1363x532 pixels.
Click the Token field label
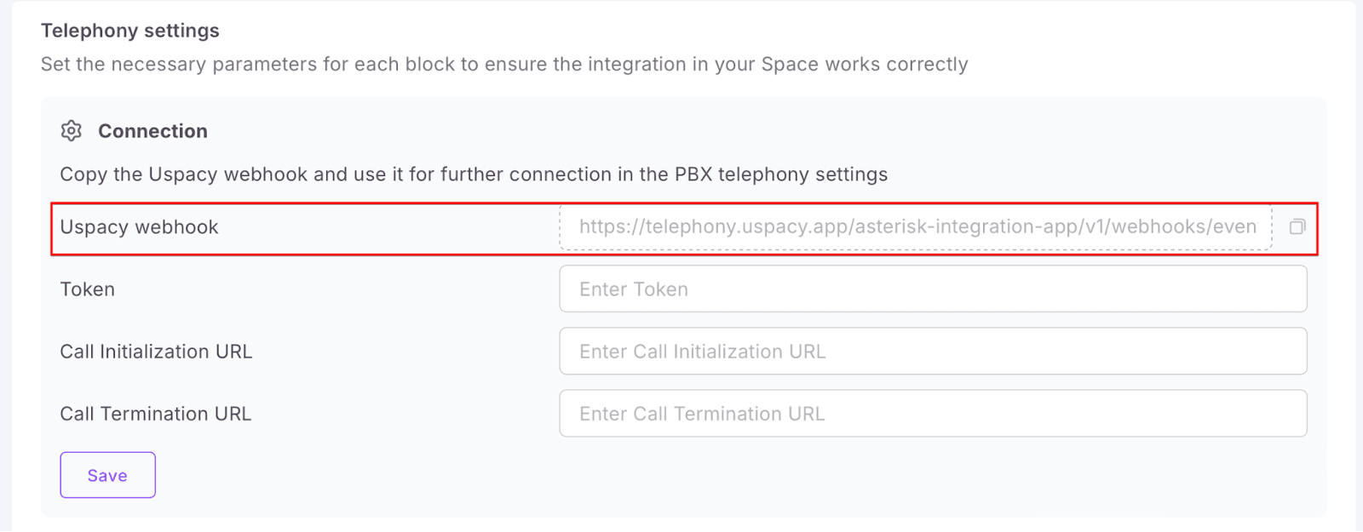click(87, 289)
